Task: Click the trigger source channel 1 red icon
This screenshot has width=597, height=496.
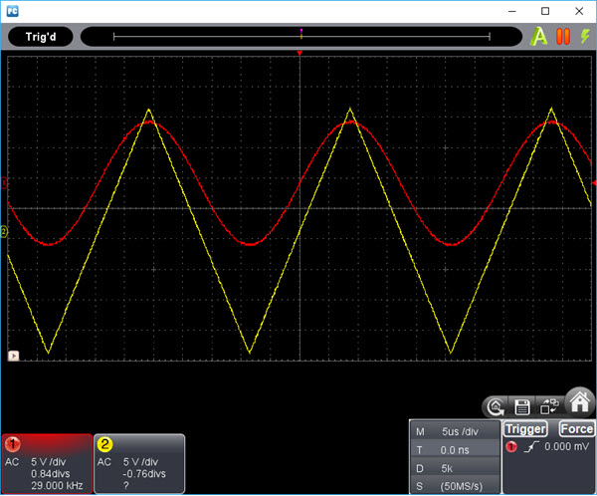Action: click(511, 446)
